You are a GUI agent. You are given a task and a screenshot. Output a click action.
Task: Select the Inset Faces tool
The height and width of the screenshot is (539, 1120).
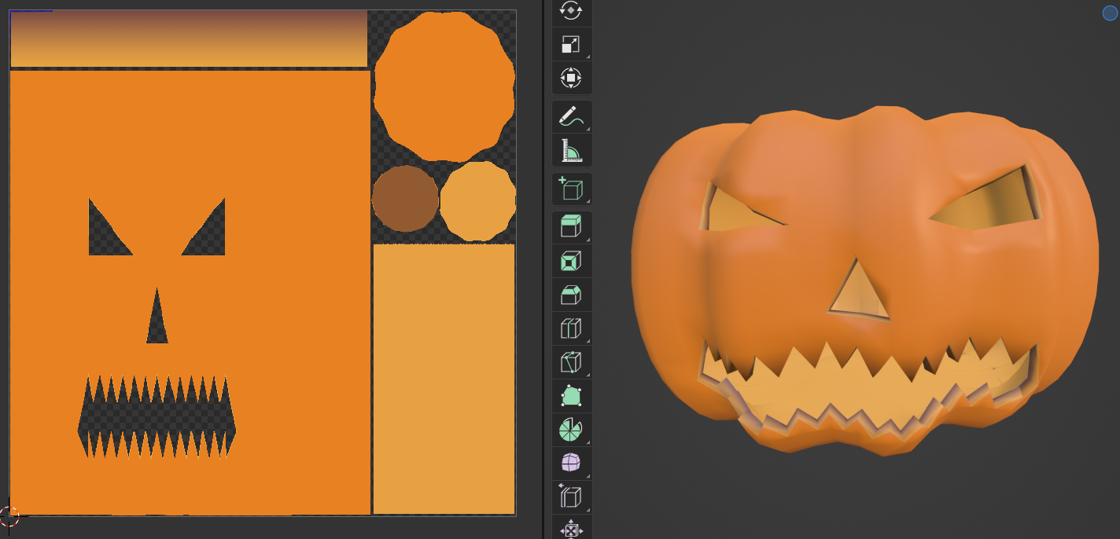tap(571, 261)
